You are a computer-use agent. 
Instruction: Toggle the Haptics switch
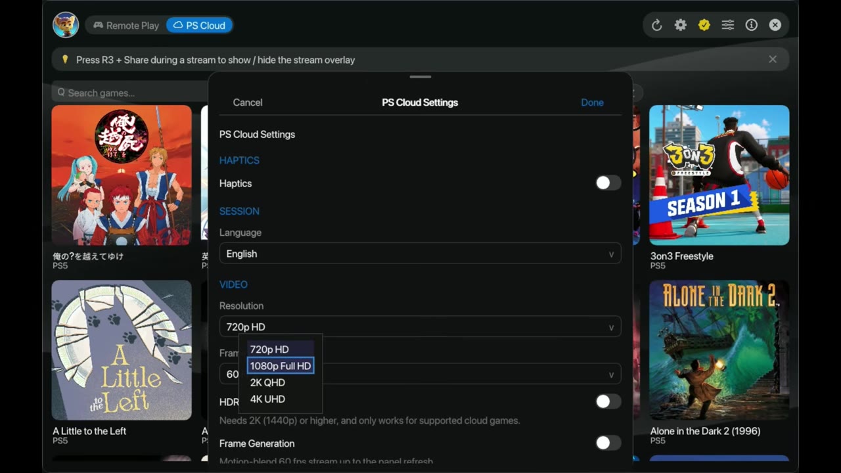pos(608,183)
